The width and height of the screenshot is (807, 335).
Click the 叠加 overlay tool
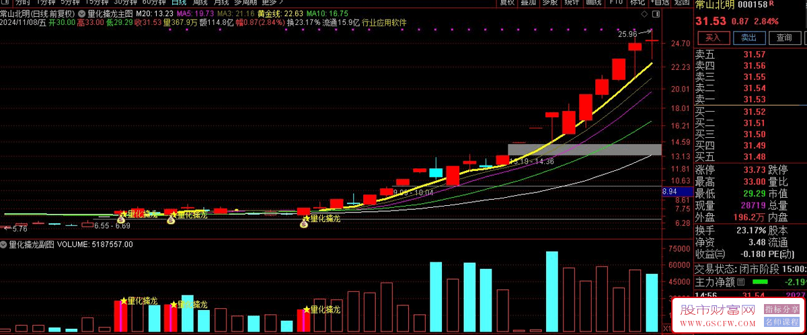(528, 2)
